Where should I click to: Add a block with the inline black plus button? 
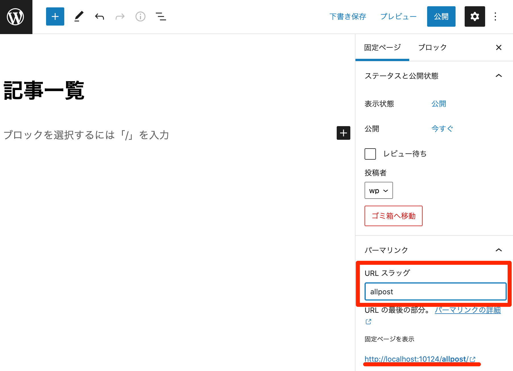pyautogui.click(x=344, y=133)
